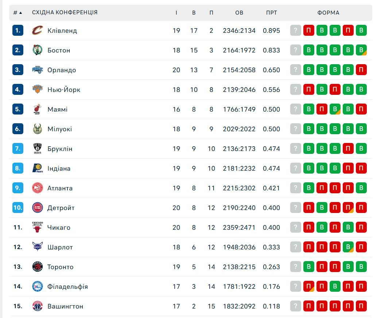This screenshot has height=318, width=373.
Task: Click the Orlando Magic team logo
Action: click(x=37, y=70)
